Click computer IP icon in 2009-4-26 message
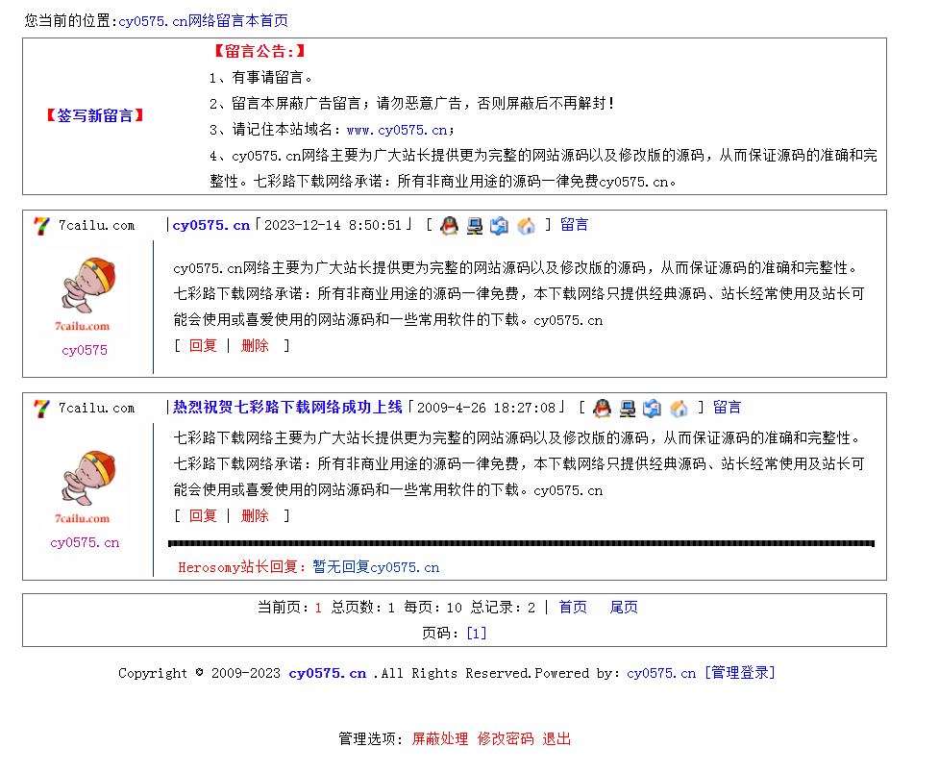Image resolution: width=939 pixels, height=772 pixels. (628, 409)
